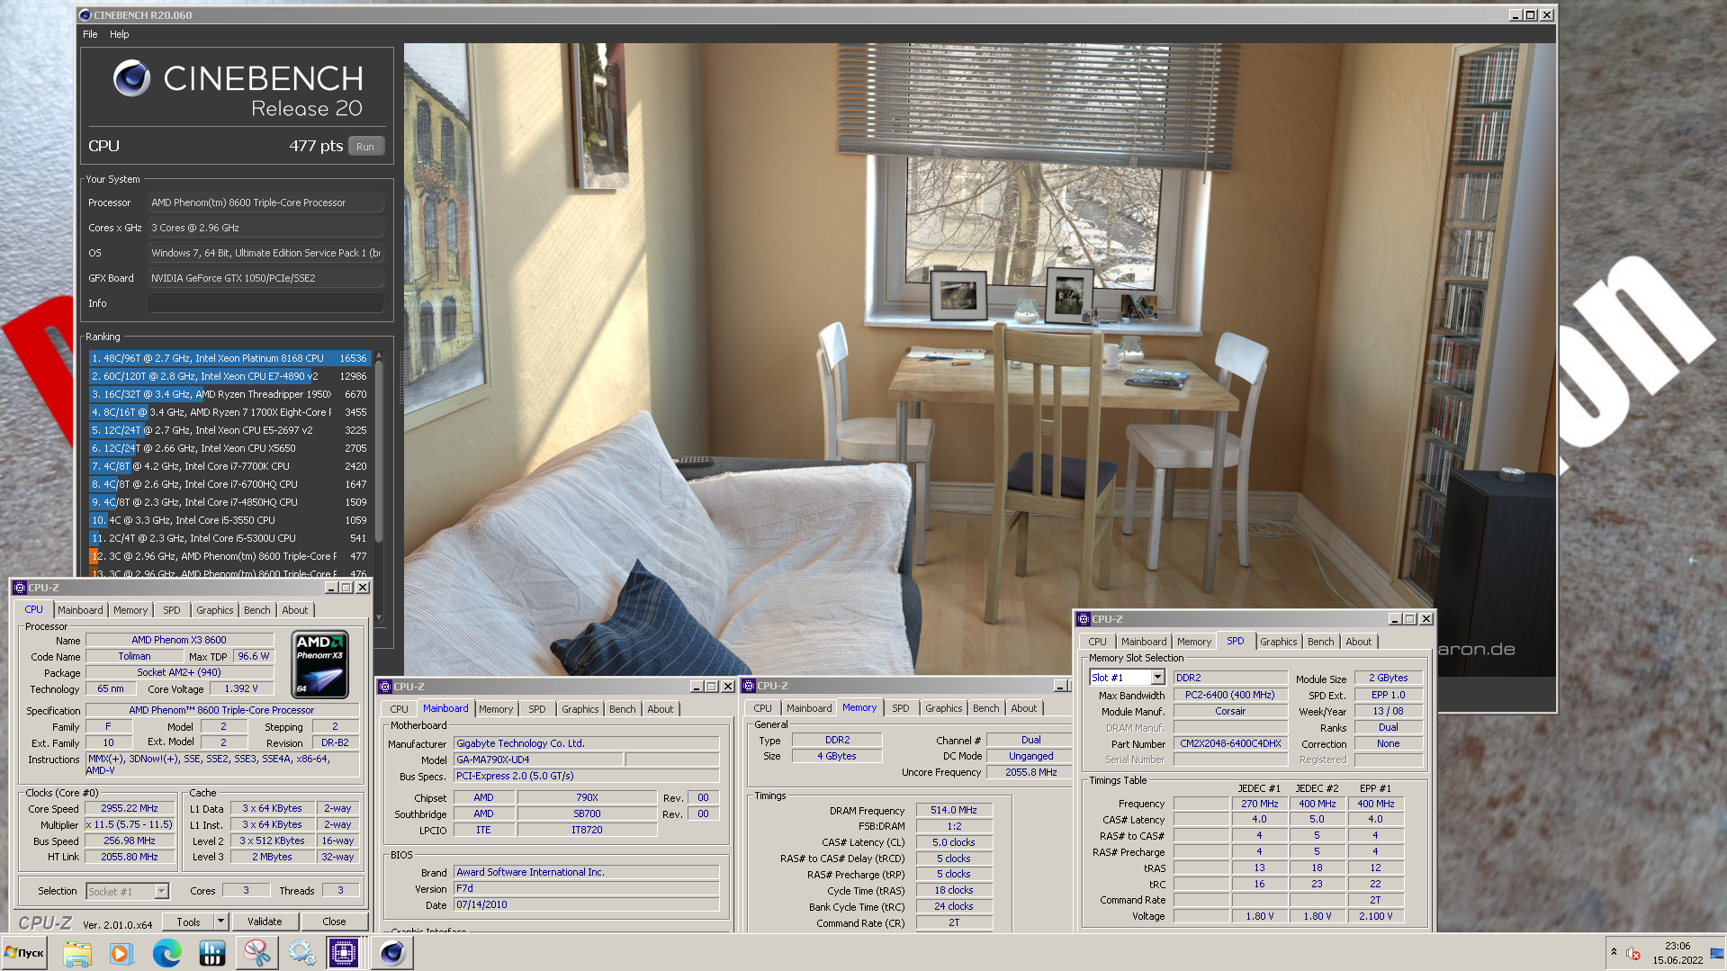Click the Module Manuf. value Corsair
This screenshot has height=971, width=1727.
1230,712
